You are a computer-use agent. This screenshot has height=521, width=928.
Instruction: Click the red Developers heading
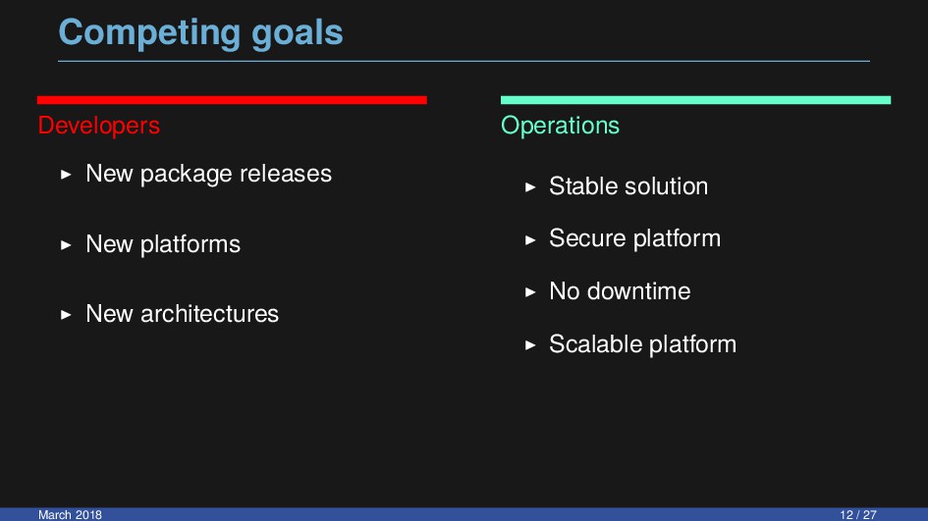click(99, 126)
